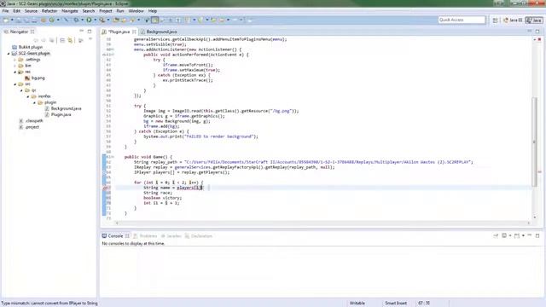Click the Open Perspective icon
This screenshot has width=546, height=307.
point(495,20)
